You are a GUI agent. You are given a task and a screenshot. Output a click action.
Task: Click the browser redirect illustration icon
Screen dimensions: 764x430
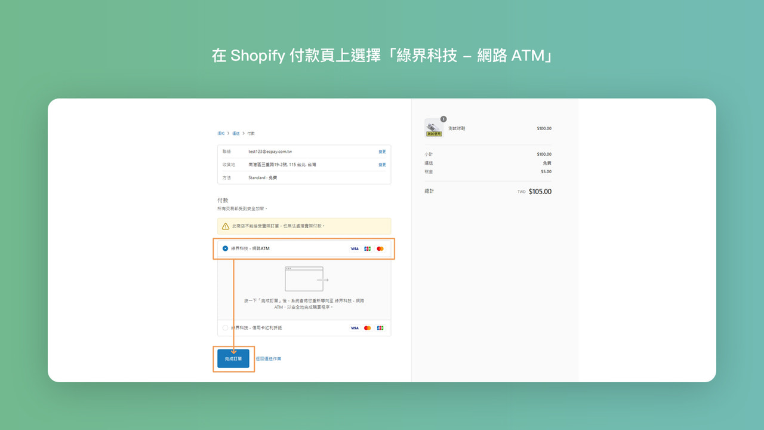point(307,279)
